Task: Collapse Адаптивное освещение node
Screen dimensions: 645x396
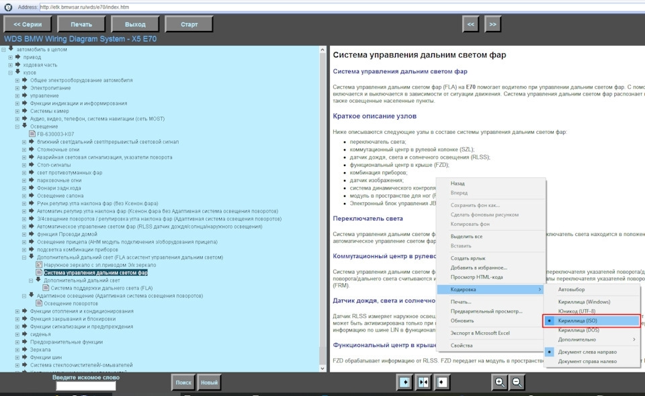Action: (x=24, y=296)
